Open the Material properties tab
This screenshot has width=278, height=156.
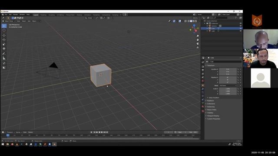[x=203, y=107]
